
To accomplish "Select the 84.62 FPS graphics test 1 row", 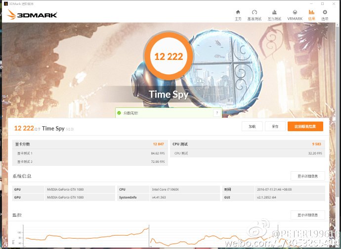I will pos(90,153).
